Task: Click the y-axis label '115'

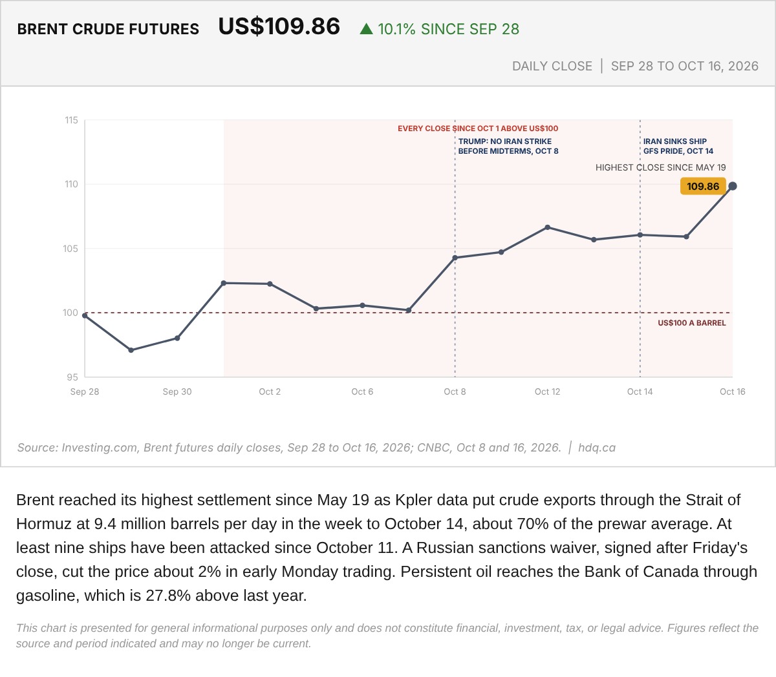Action: [71, 120]
